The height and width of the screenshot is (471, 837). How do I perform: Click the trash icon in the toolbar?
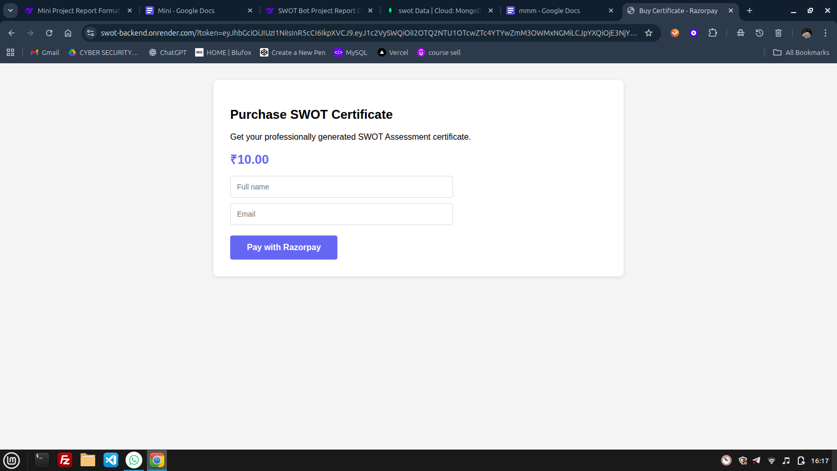click(x=778, y=33)
